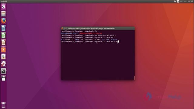Click 'build.txt' in the ls output
This screenshot has width=194, height=109.
point(69,40)
